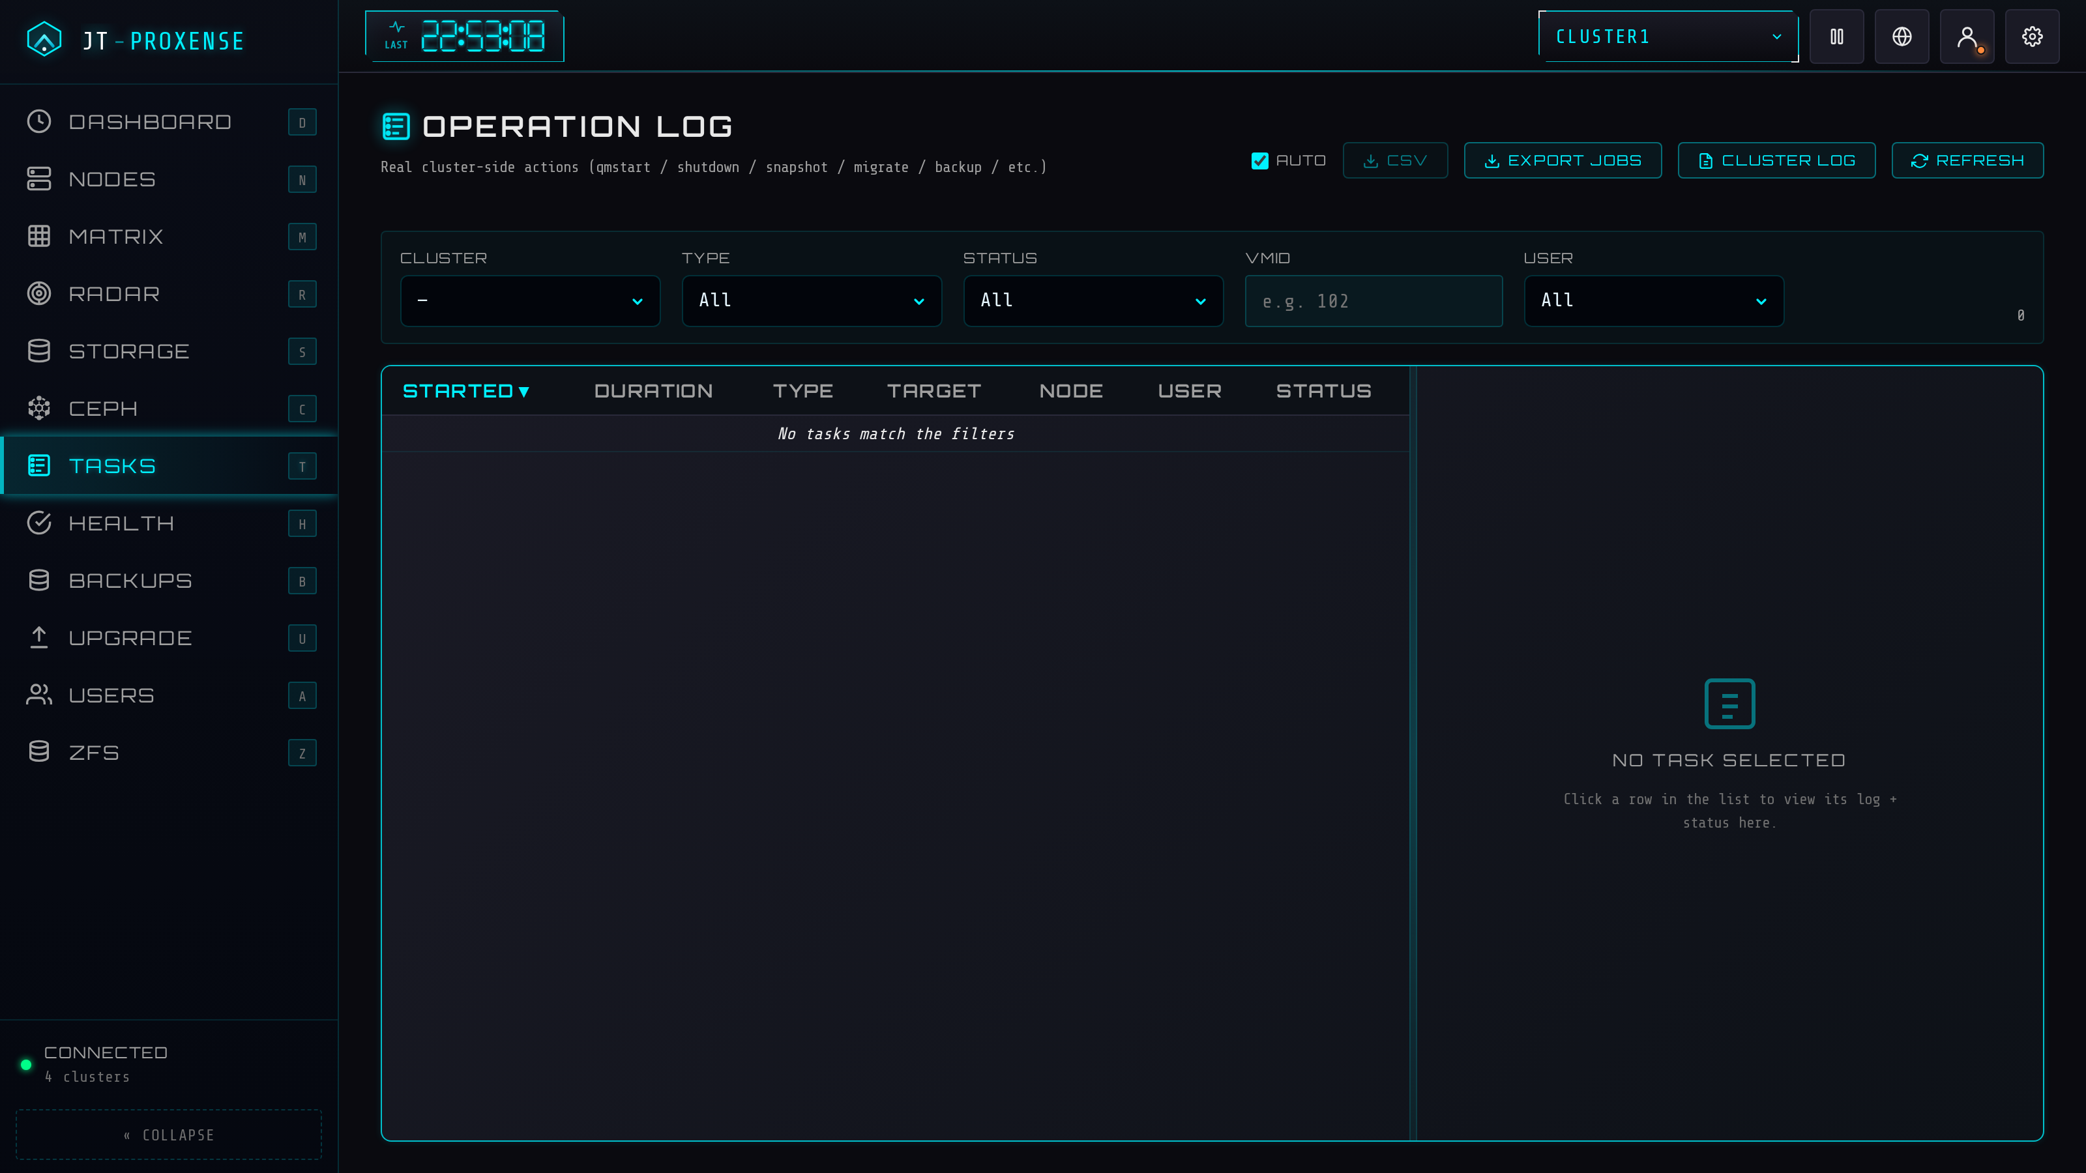Open the Storage page

(169, 351)
